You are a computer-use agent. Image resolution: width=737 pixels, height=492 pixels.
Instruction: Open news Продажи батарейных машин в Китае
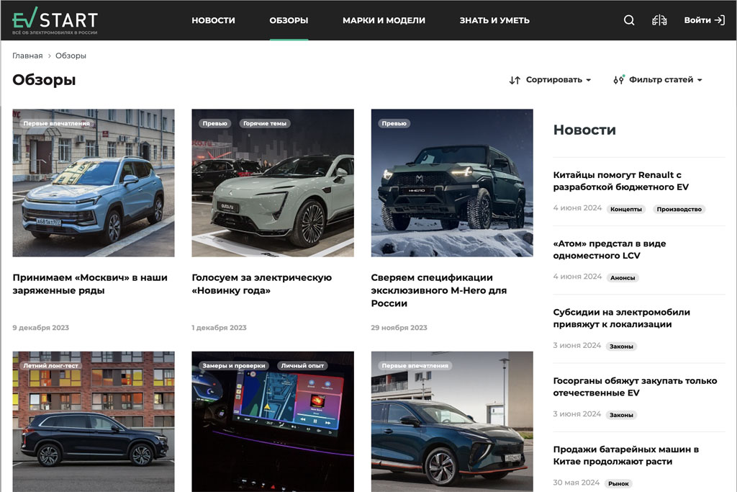tap(626, 456)
